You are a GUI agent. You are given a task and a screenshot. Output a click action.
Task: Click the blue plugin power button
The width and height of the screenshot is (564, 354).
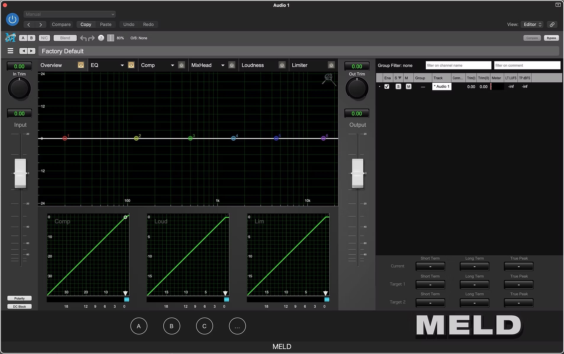12,20
